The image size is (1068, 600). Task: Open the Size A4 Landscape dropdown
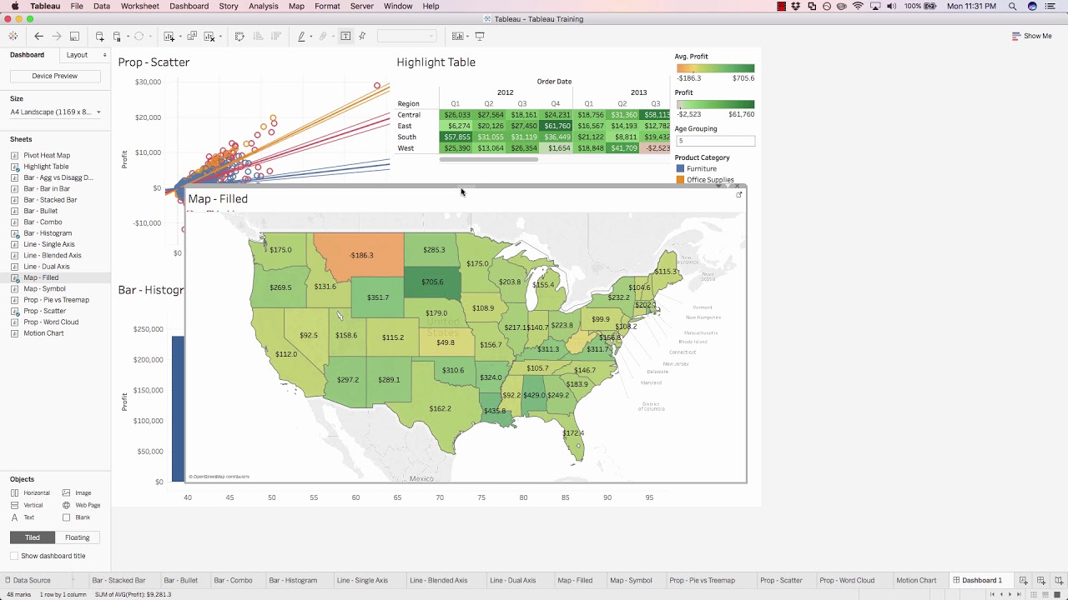(x=55, y=112)
